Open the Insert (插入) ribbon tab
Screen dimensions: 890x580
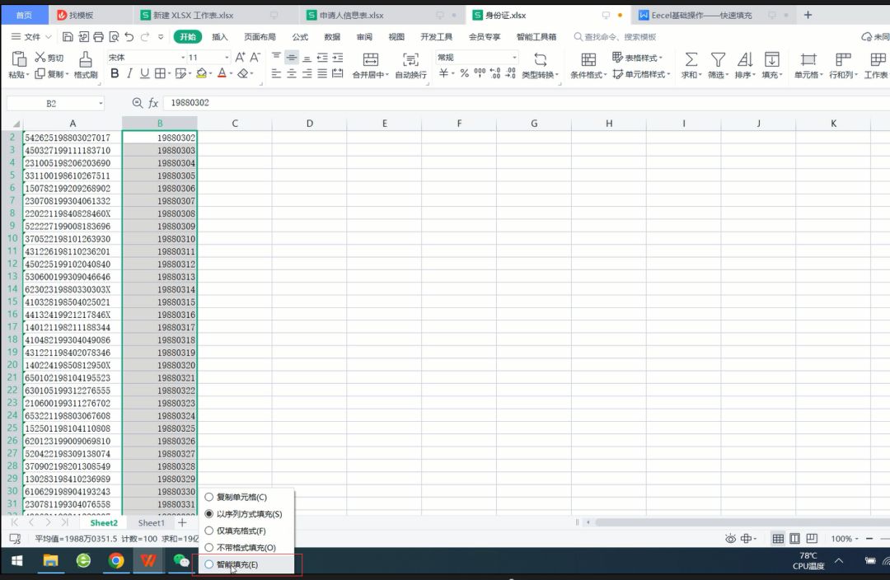coord(220,37)
